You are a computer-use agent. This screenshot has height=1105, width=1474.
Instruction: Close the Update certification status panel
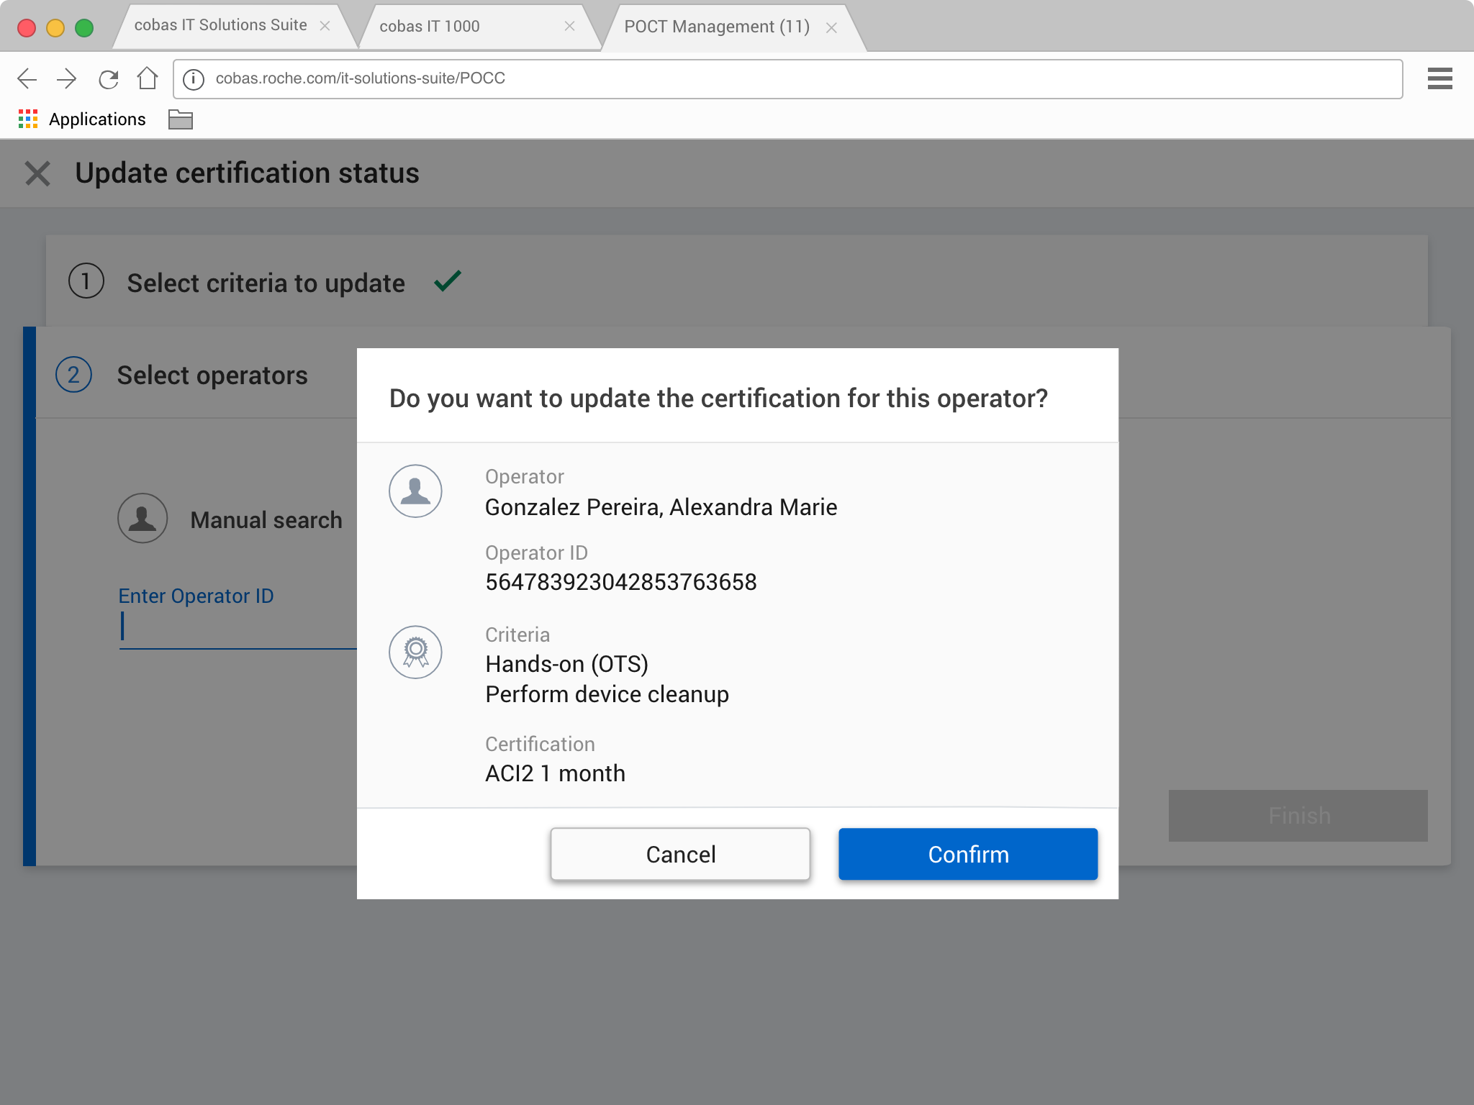click(37, 173)
